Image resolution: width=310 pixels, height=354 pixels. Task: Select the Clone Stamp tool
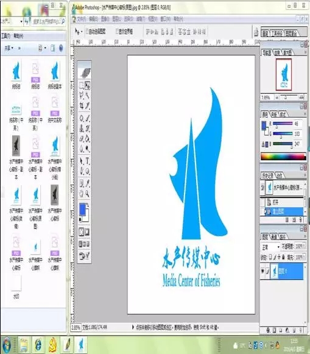pyautogui.click(x=82, y=129)
